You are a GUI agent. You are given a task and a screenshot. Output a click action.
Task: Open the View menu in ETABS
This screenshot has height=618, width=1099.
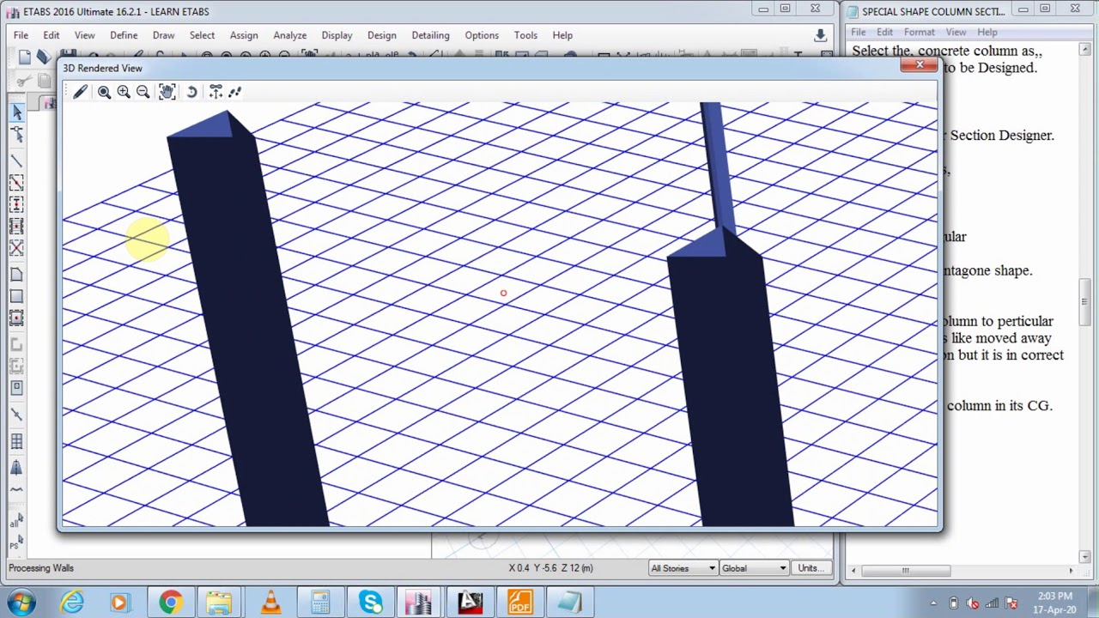pyautogui.click(x=84, y=35)
